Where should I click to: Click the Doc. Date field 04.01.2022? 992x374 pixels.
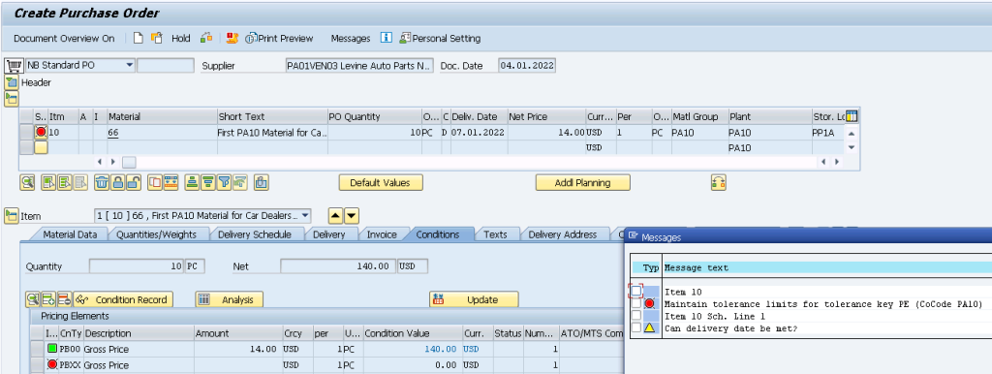pos(527,65)
